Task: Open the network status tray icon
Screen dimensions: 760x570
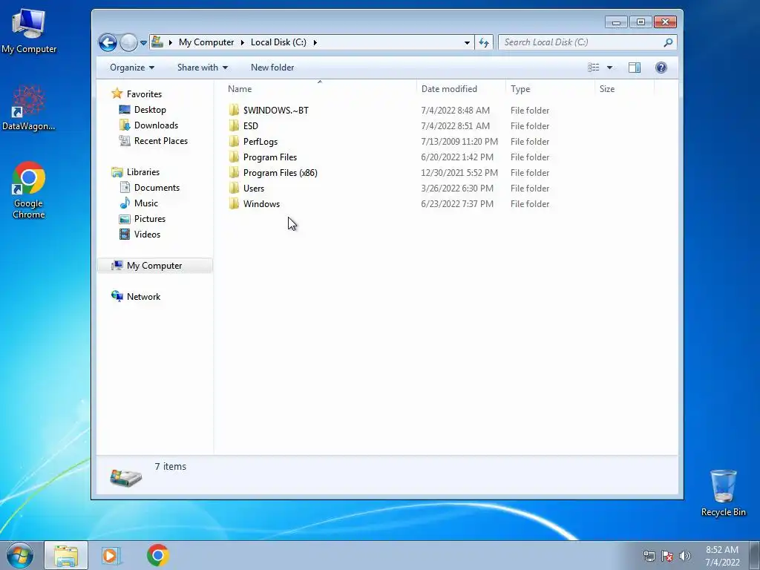Action: (649, 557)
